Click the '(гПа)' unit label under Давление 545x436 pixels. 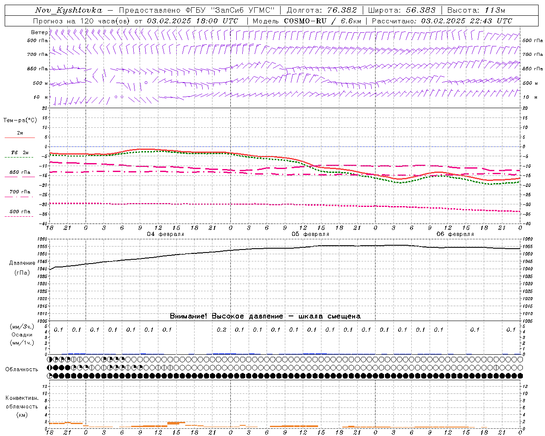[x=22, y=272]
